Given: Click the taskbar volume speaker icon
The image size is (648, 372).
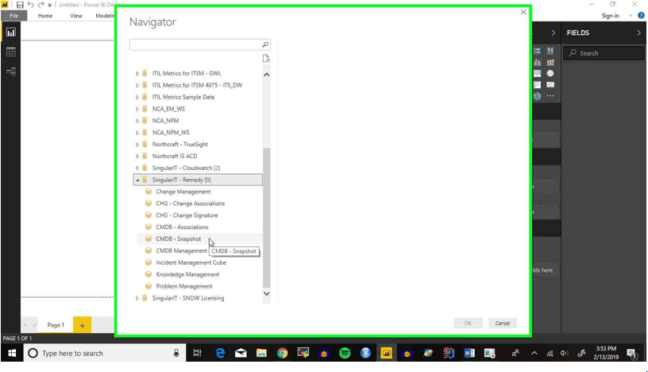Looking at the screenshot, I should click(564, 353).
